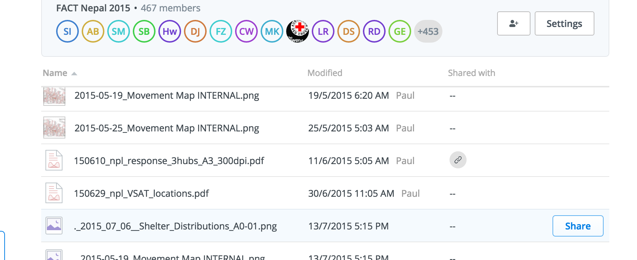
Task: Click the CW member avatar
Action: click(x=246, y=31)
